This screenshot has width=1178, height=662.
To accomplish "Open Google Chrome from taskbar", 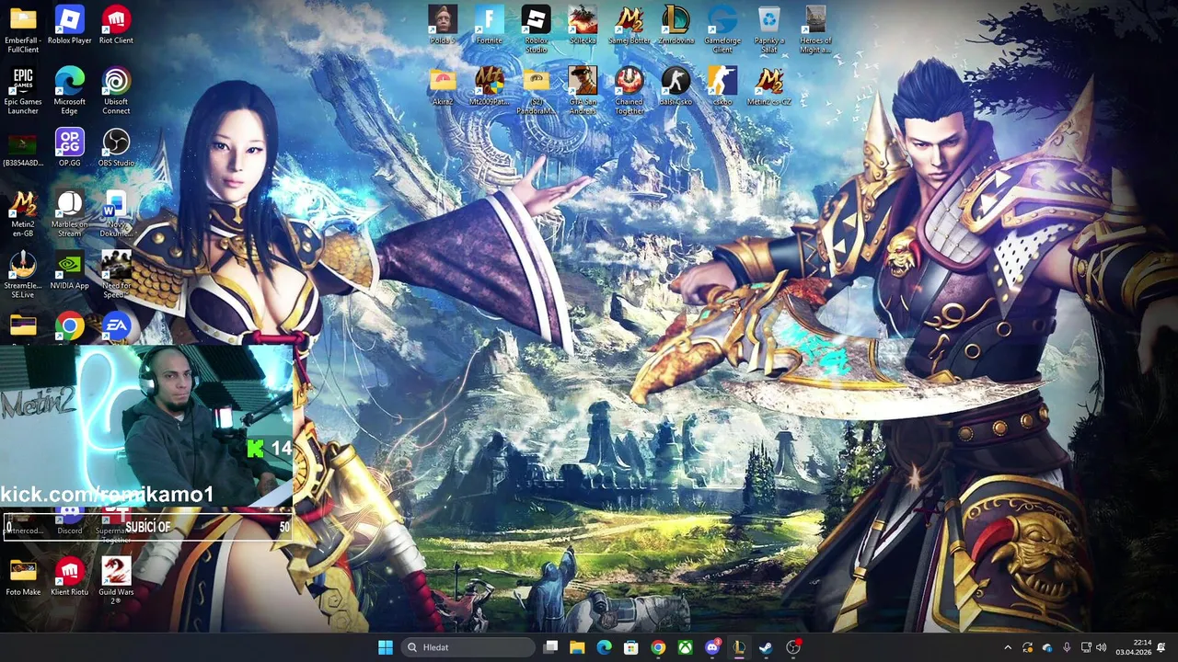I will tap(658, 647).
